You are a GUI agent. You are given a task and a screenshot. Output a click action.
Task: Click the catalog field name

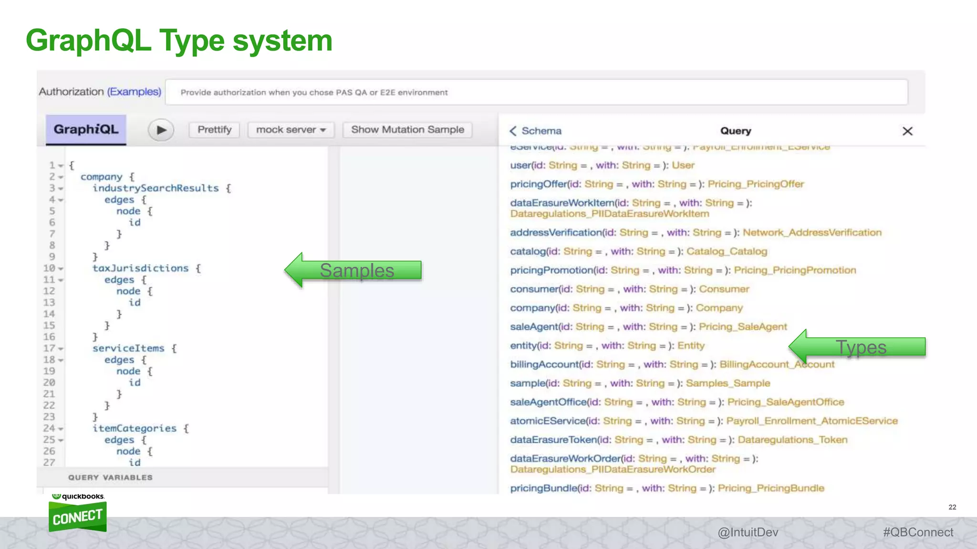tap(528, 251)
